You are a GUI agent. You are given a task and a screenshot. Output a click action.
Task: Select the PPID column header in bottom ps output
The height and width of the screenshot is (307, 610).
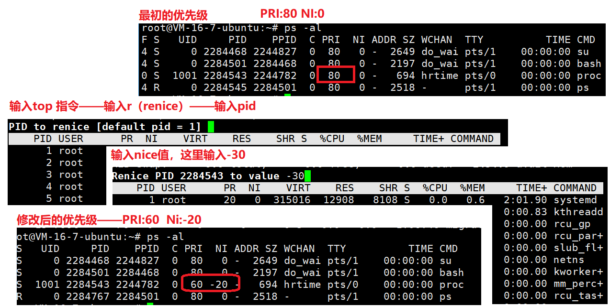click(x=147, y=249)
